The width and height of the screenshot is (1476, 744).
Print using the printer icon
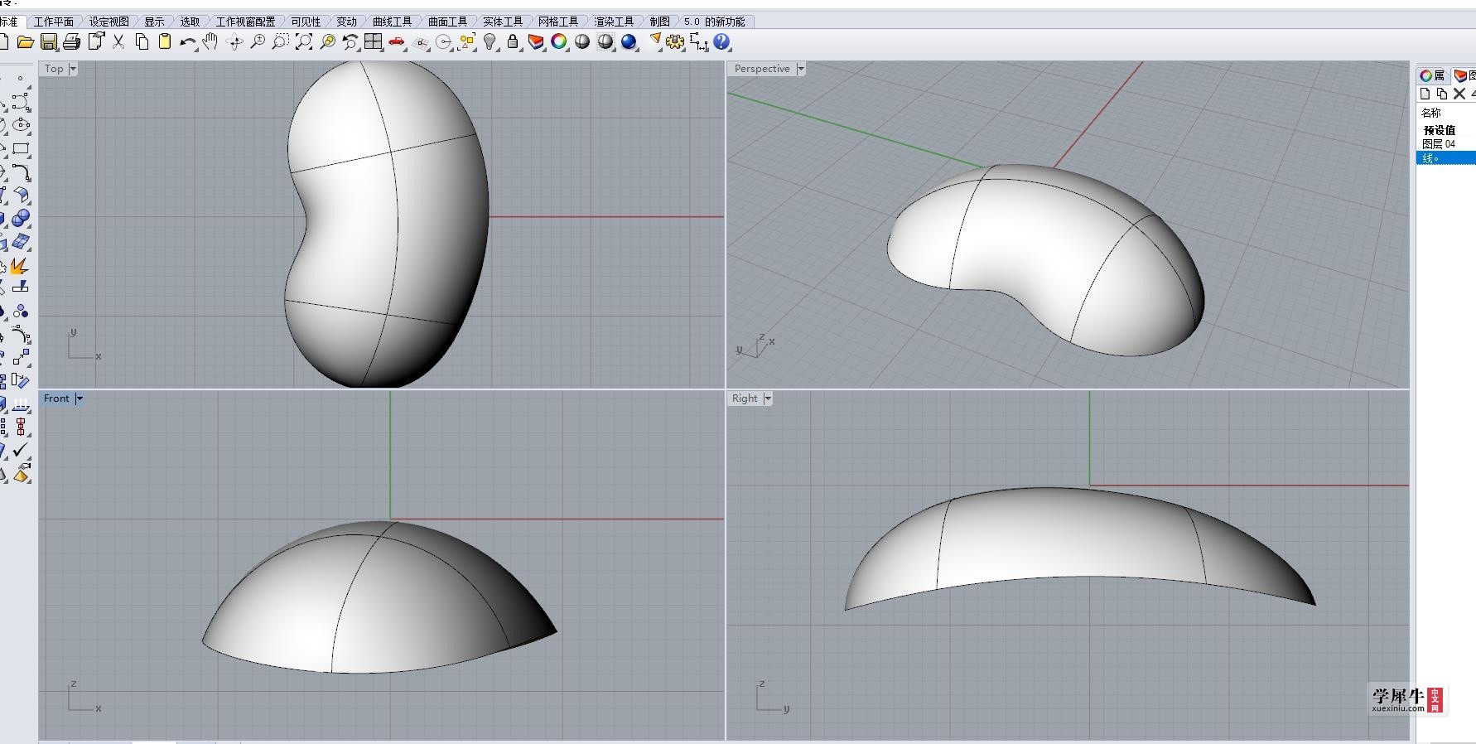(x=72, y=42)
